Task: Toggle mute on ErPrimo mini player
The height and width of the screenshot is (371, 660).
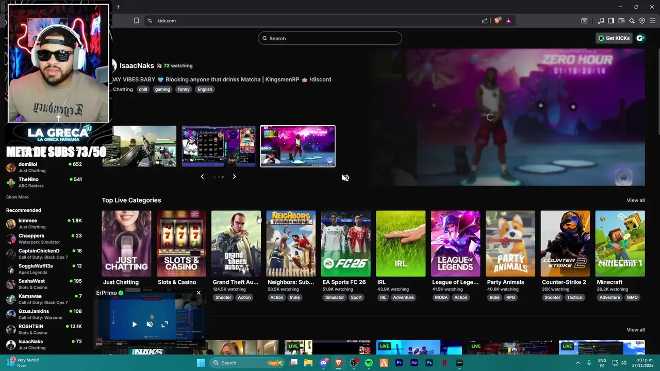Action: pos(150,324)
